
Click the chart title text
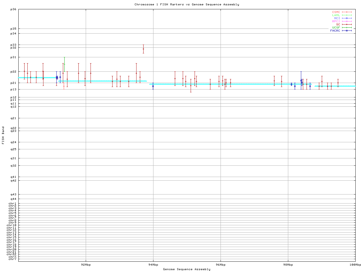coord(187,5)
